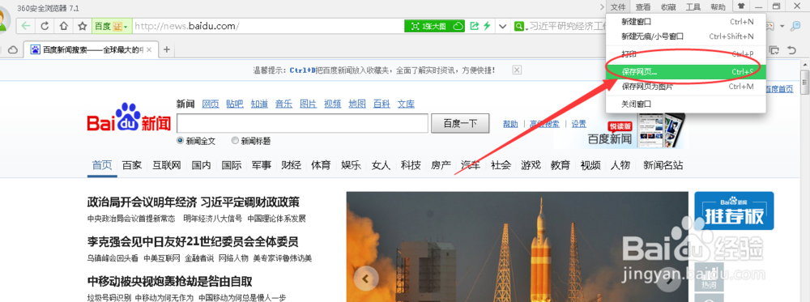Choose 新建窗口 from the file menu

687,22
